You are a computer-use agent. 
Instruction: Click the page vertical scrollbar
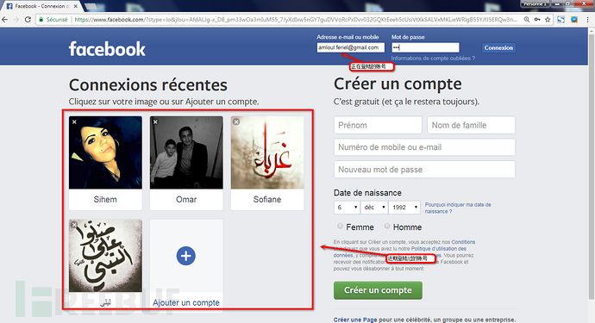click(x=592, y=167)
